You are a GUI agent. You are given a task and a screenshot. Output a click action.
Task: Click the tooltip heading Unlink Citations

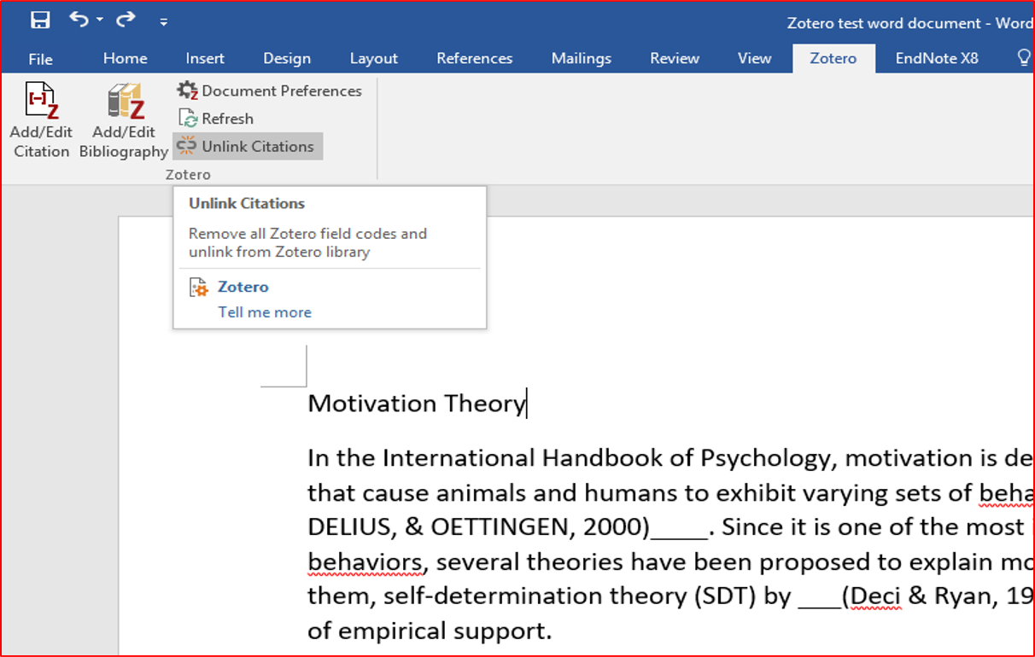coord(247,203)
